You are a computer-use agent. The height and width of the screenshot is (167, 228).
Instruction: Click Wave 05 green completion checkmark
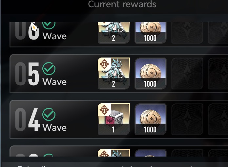point(49,69)
